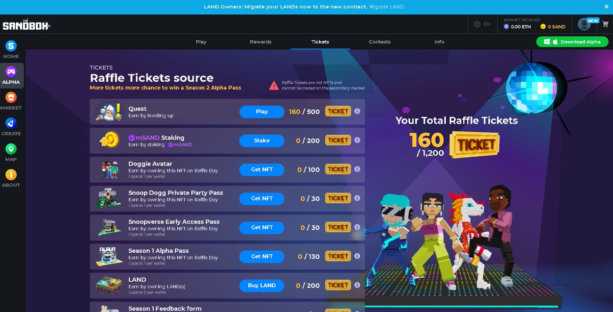Image resolution: width=613 pixels, height=312 pixels.
Task: Click the 160 / 500 Quest ticket count
Action: tap(304, 111)
